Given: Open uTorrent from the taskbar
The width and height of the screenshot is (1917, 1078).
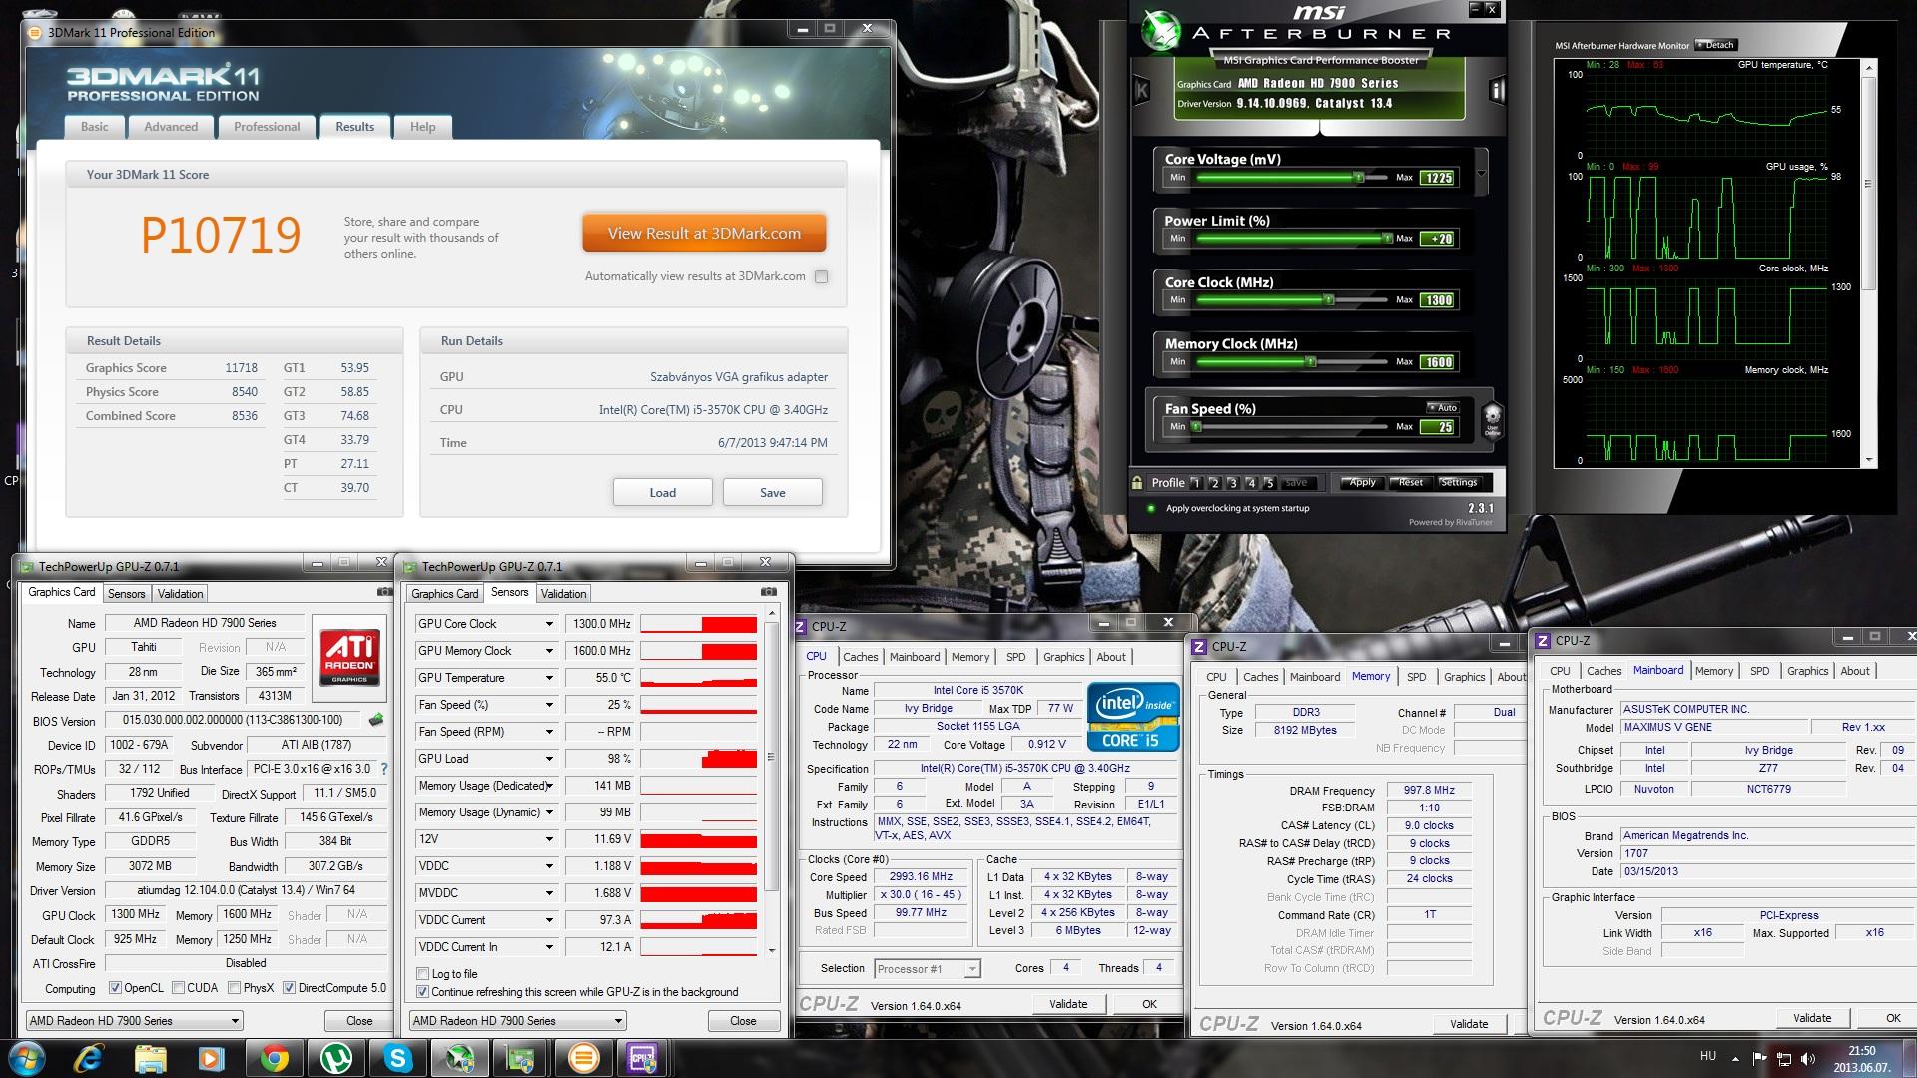Looking at the screenshot, I should coord(335,1058).
